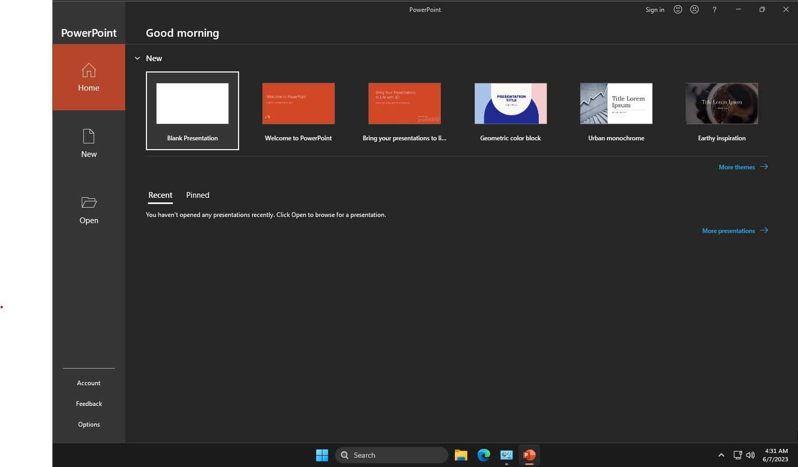Open the Windows Start menu

tap(322, 455)
